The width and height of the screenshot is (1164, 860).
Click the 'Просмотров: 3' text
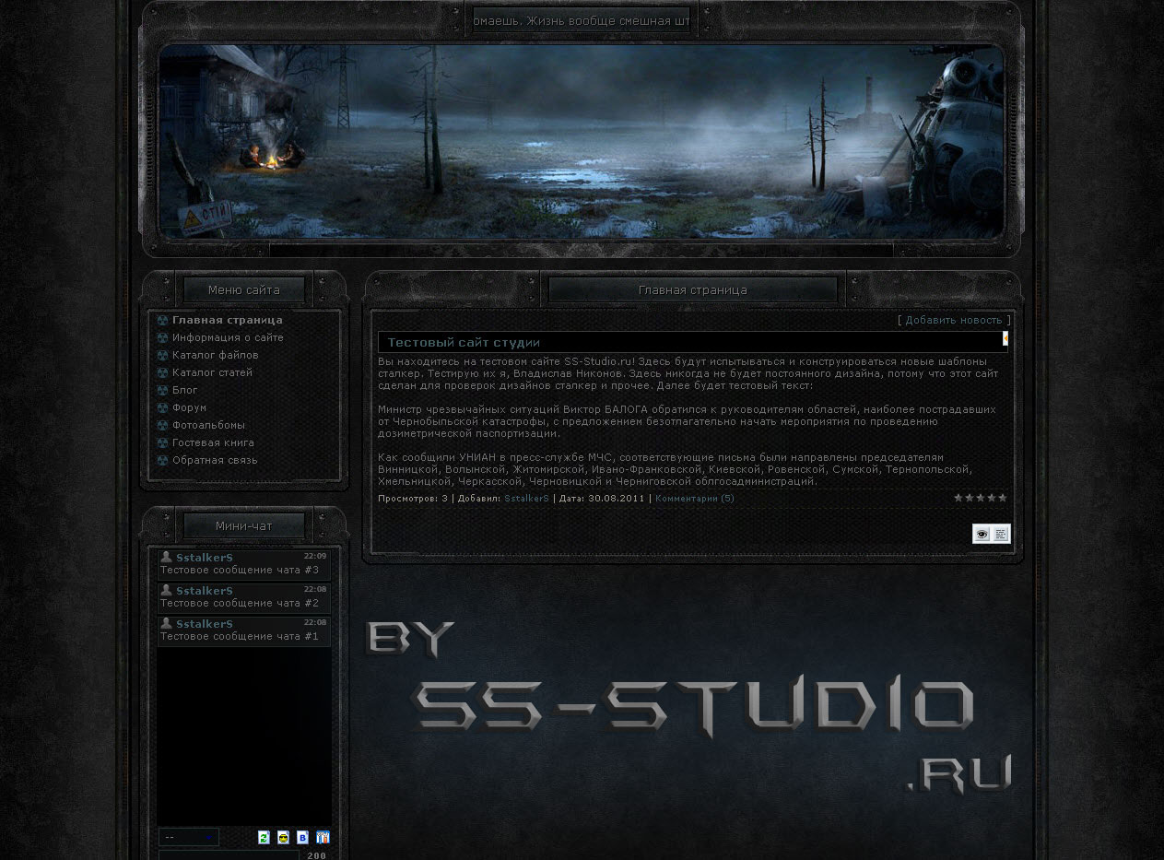pos(413,498)
